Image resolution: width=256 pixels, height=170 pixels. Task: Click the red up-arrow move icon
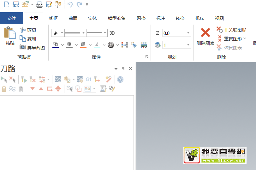click(41, 89)
